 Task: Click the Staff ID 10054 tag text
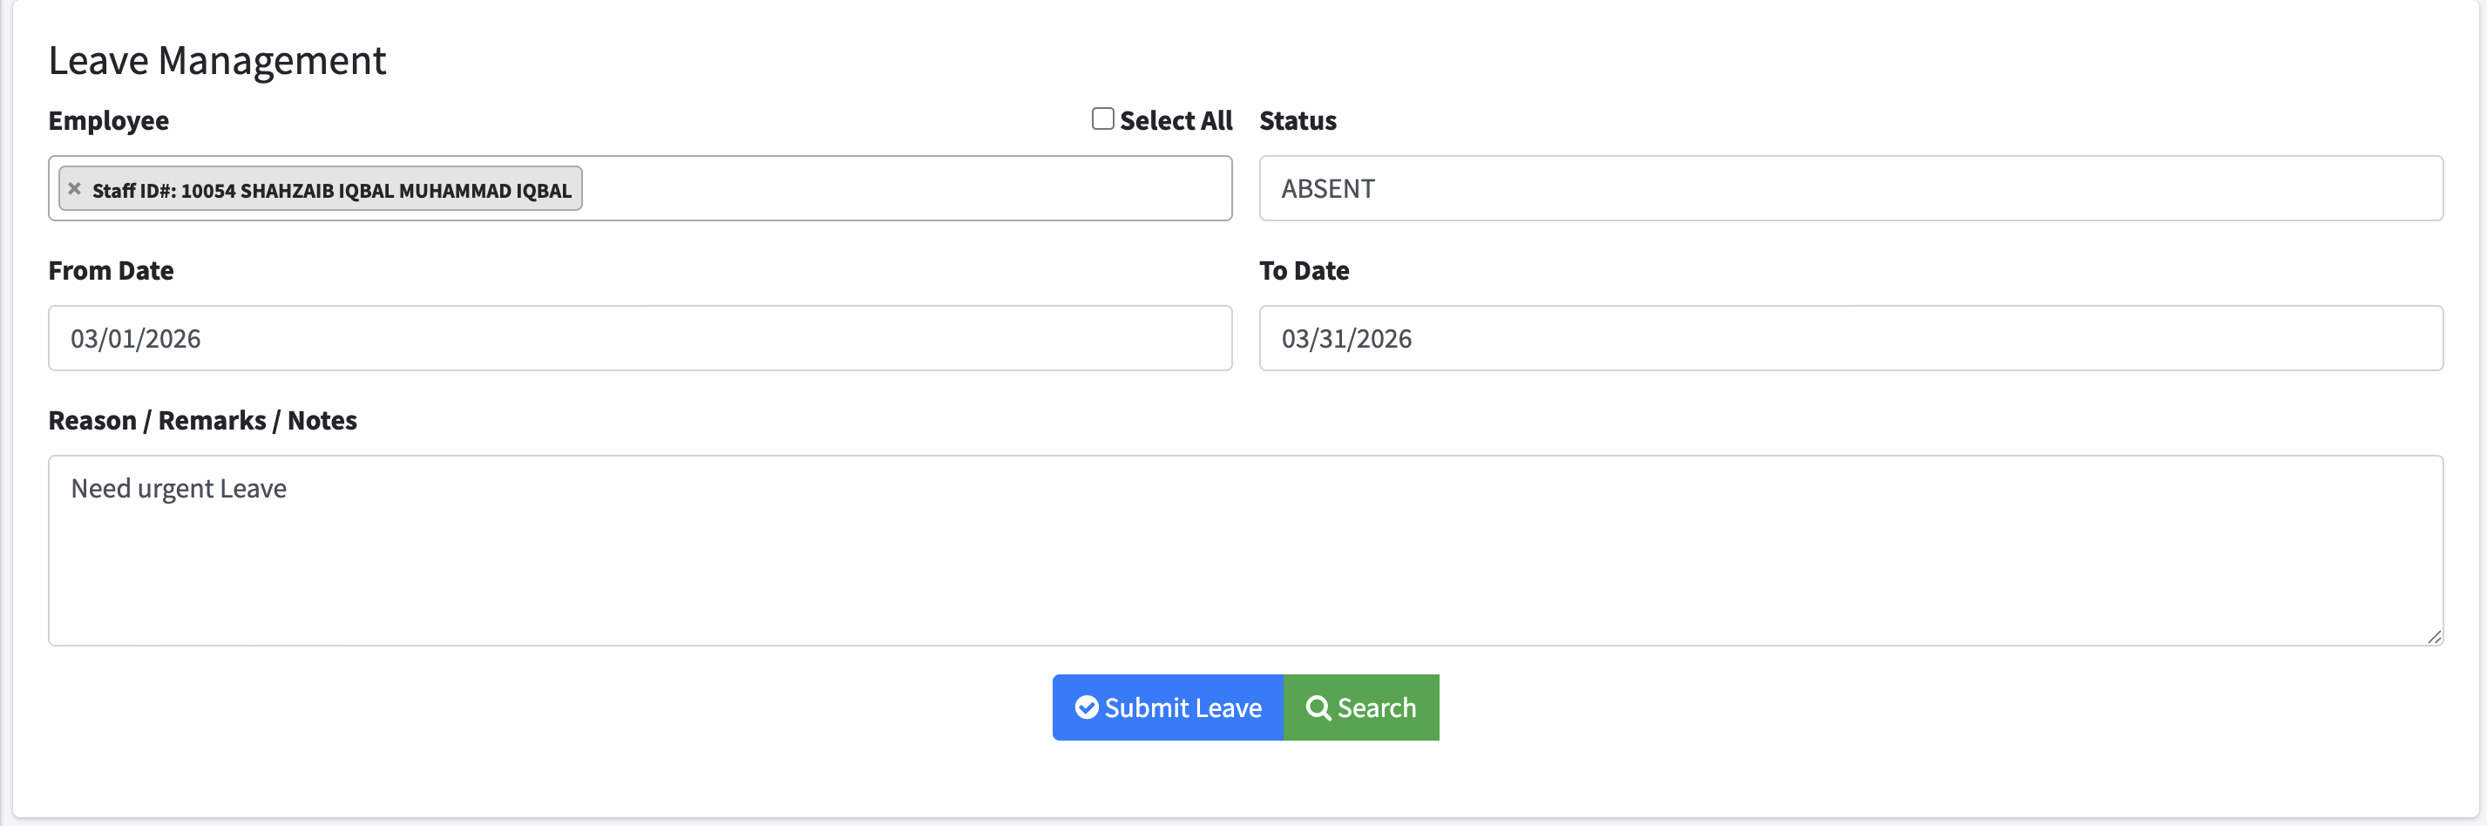point(331,190)
